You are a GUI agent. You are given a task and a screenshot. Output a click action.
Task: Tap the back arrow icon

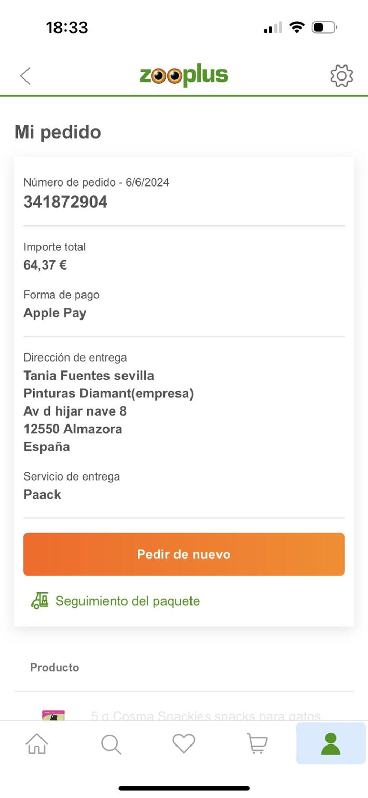(25, 76)
